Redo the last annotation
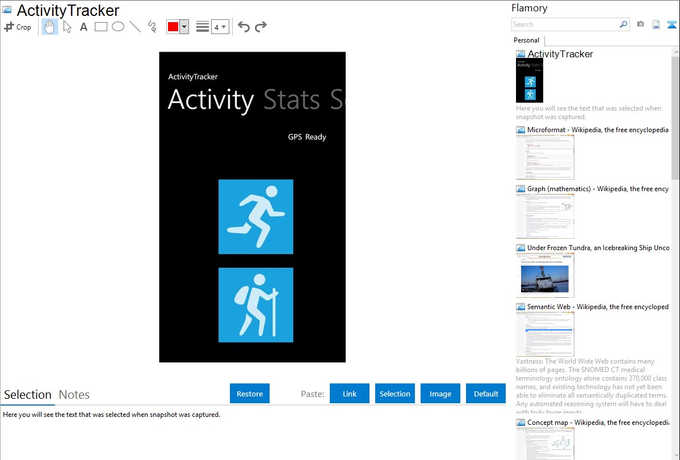Screen dimensions: 680x460 tap(261, 27)
